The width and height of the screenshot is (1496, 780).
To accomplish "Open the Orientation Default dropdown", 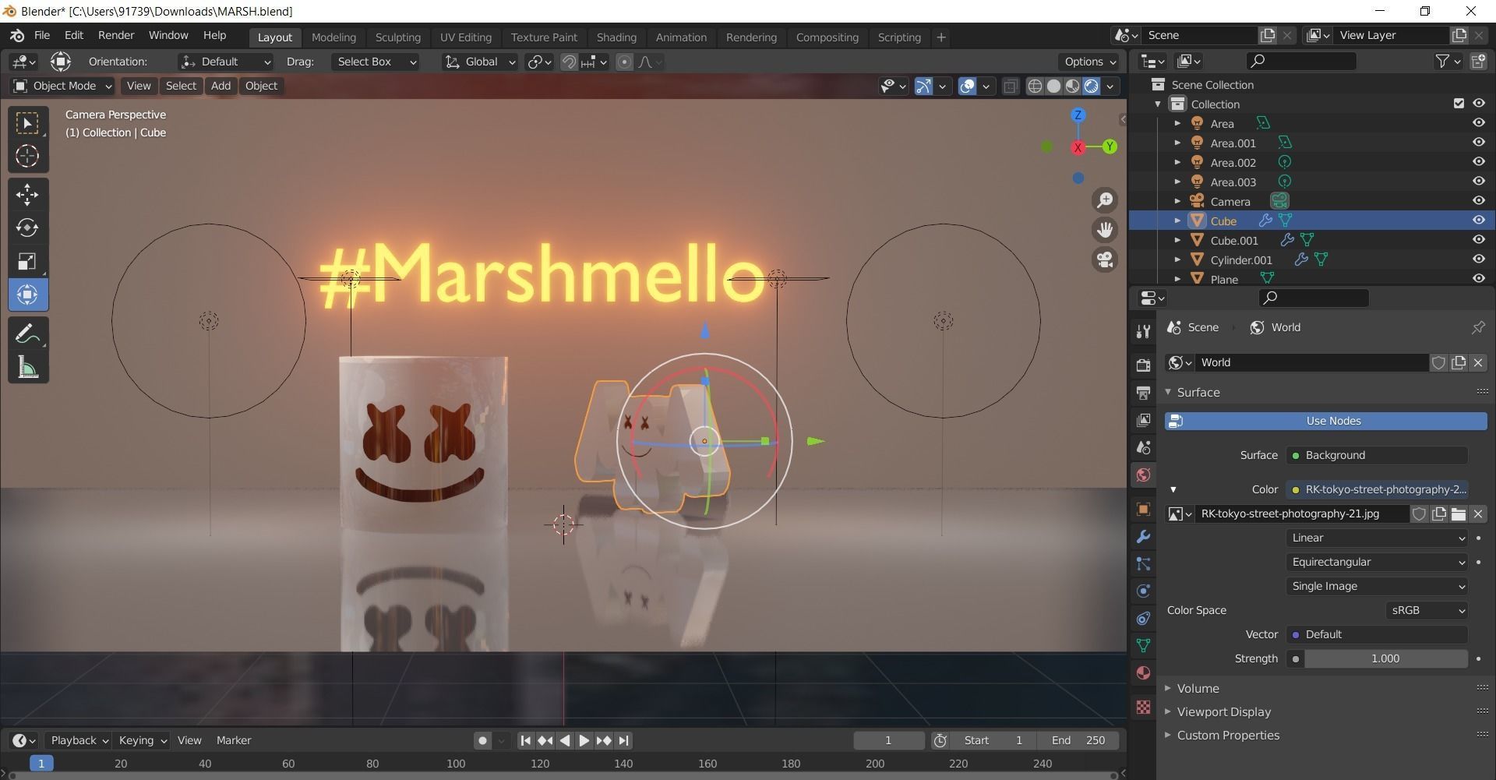I will [x=225, y=62].
